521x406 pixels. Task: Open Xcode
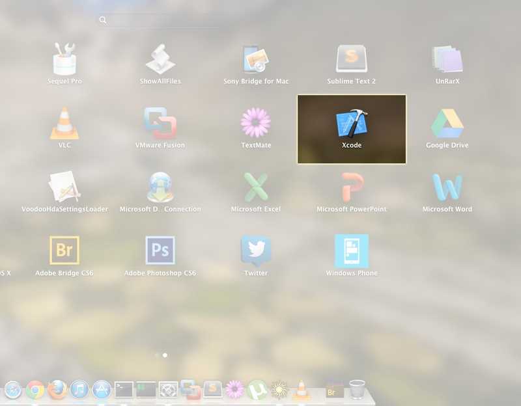click(352, 124)
